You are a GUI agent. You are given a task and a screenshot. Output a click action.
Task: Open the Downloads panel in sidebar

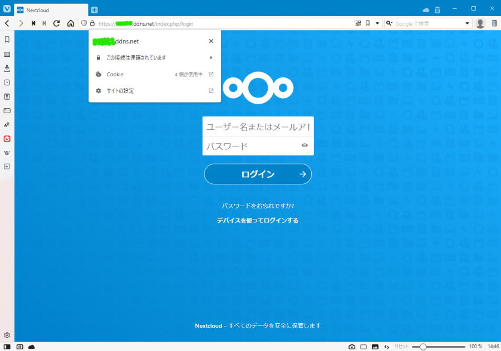7,69
